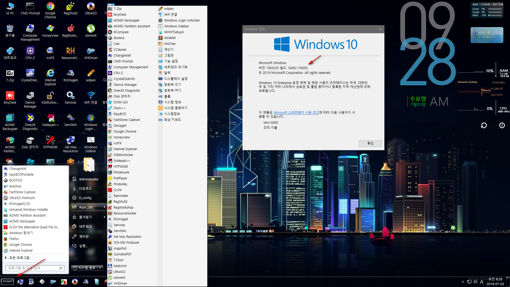Open the Notepad++ desktop icon
Image resolution: width=510 pixels, height=287 pixels.
pyautogui.click(x=50, y=120)
